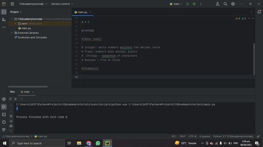The image size is (263, 147).
Task: Close the main run tab
Action: (33, 92)
